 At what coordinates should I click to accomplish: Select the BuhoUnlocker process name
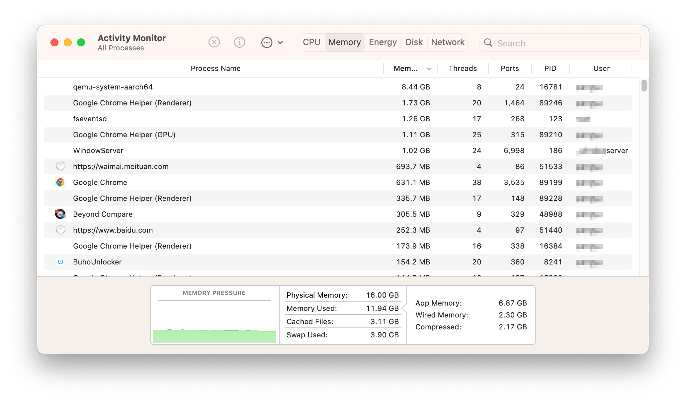coord(97,262)
